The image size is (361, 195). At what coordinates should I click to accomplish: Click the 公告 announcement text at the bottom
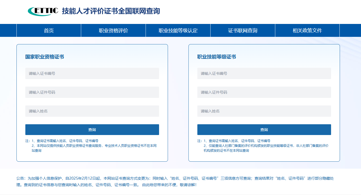(175, 182)
